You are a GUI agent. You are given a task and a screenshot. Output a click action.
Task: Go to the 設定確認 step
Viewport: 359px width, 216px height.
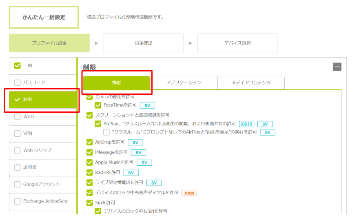143,43
